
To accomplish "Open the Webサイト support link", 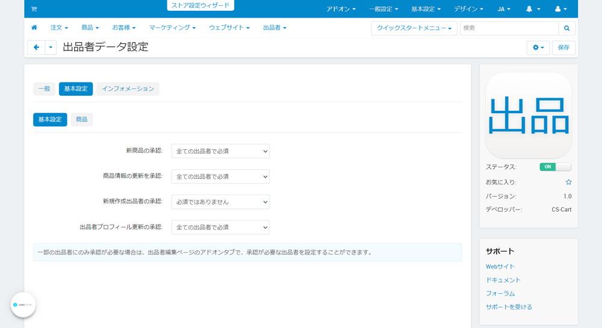I will pos(500,267).
